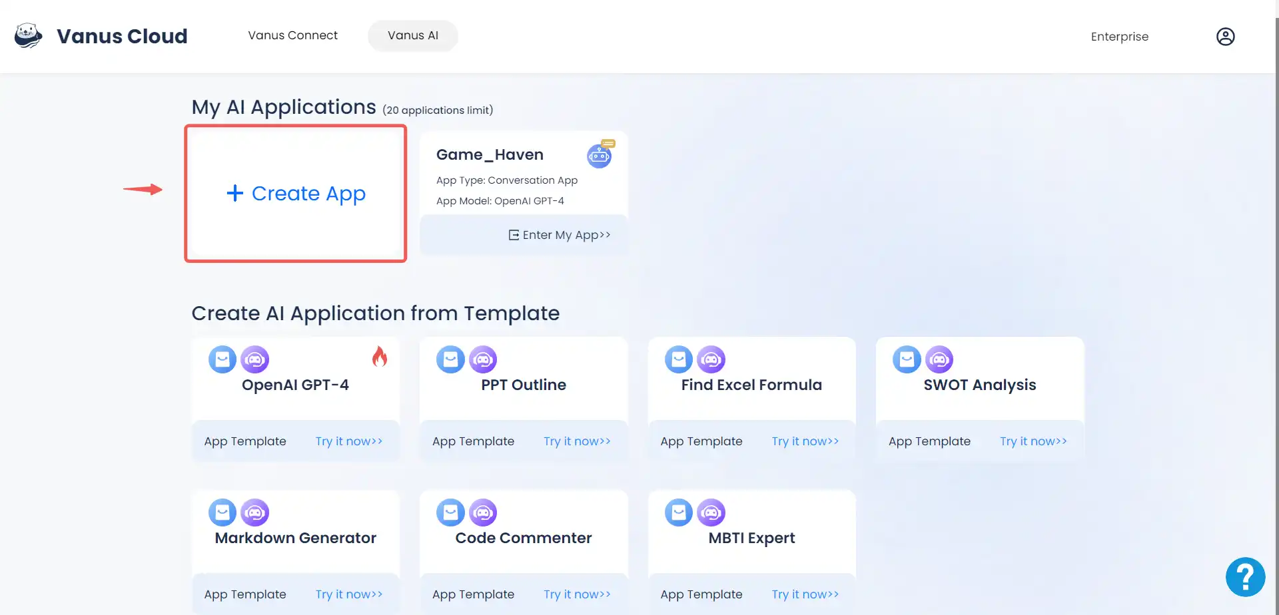This screenshot has height=615, width=1279.
Task: Click the Code Commenter template title
Action: [524, 538]
